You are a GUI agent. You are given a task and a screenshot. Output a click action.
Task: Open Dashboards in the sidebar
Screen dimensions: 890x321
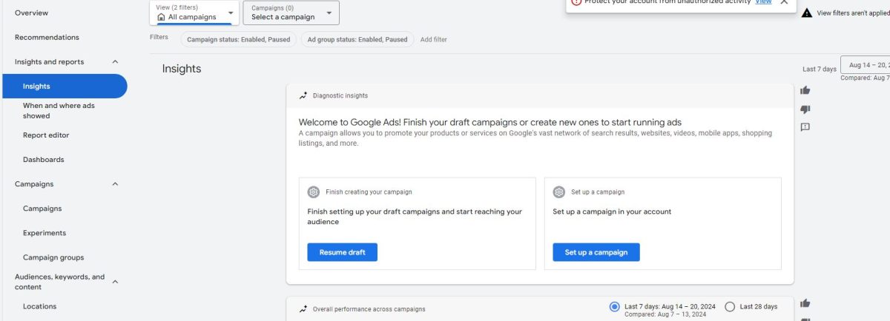pos(43,160)
